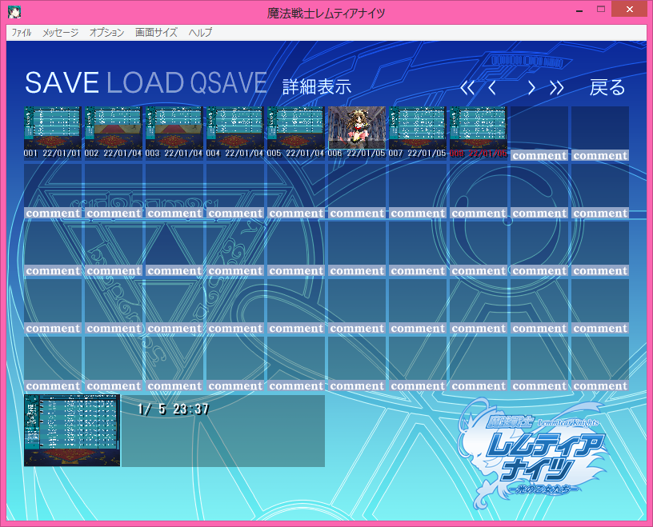The height and width of the screenshot is (527, 653).
Task: Open the ヘルプ menu
Action: (200, 33)
